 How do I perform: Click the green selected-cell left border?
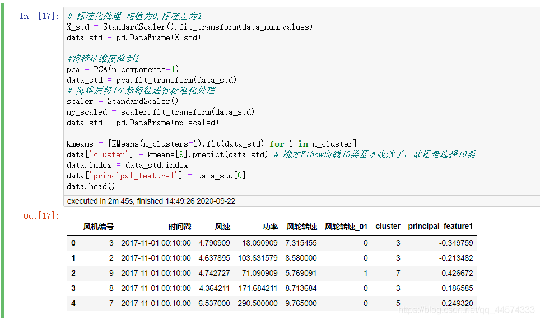click(x=2, y=161)
